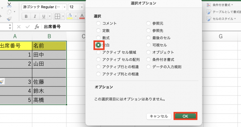Open 条件付き書式 conditional formatting
Screen dimensions: 241x127
(x=220, y=5)
